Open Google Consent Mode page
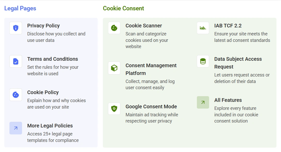This screenshot has width=281, height=152. pyautogui.click(x=151, y=107)
